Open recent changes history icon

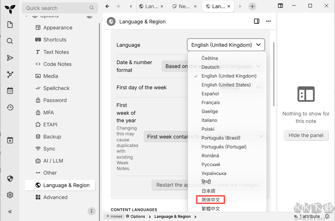tap(10, 107)
